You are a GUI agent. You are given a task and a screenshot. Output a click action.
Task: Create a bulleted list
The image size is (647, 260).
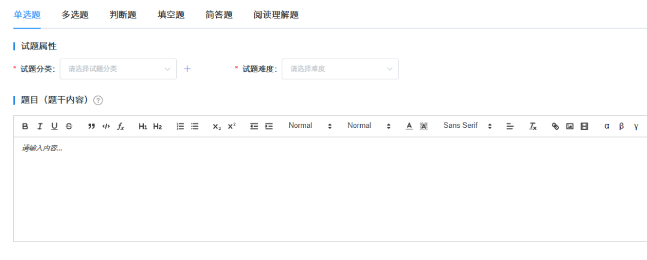[x=195, y=126]
